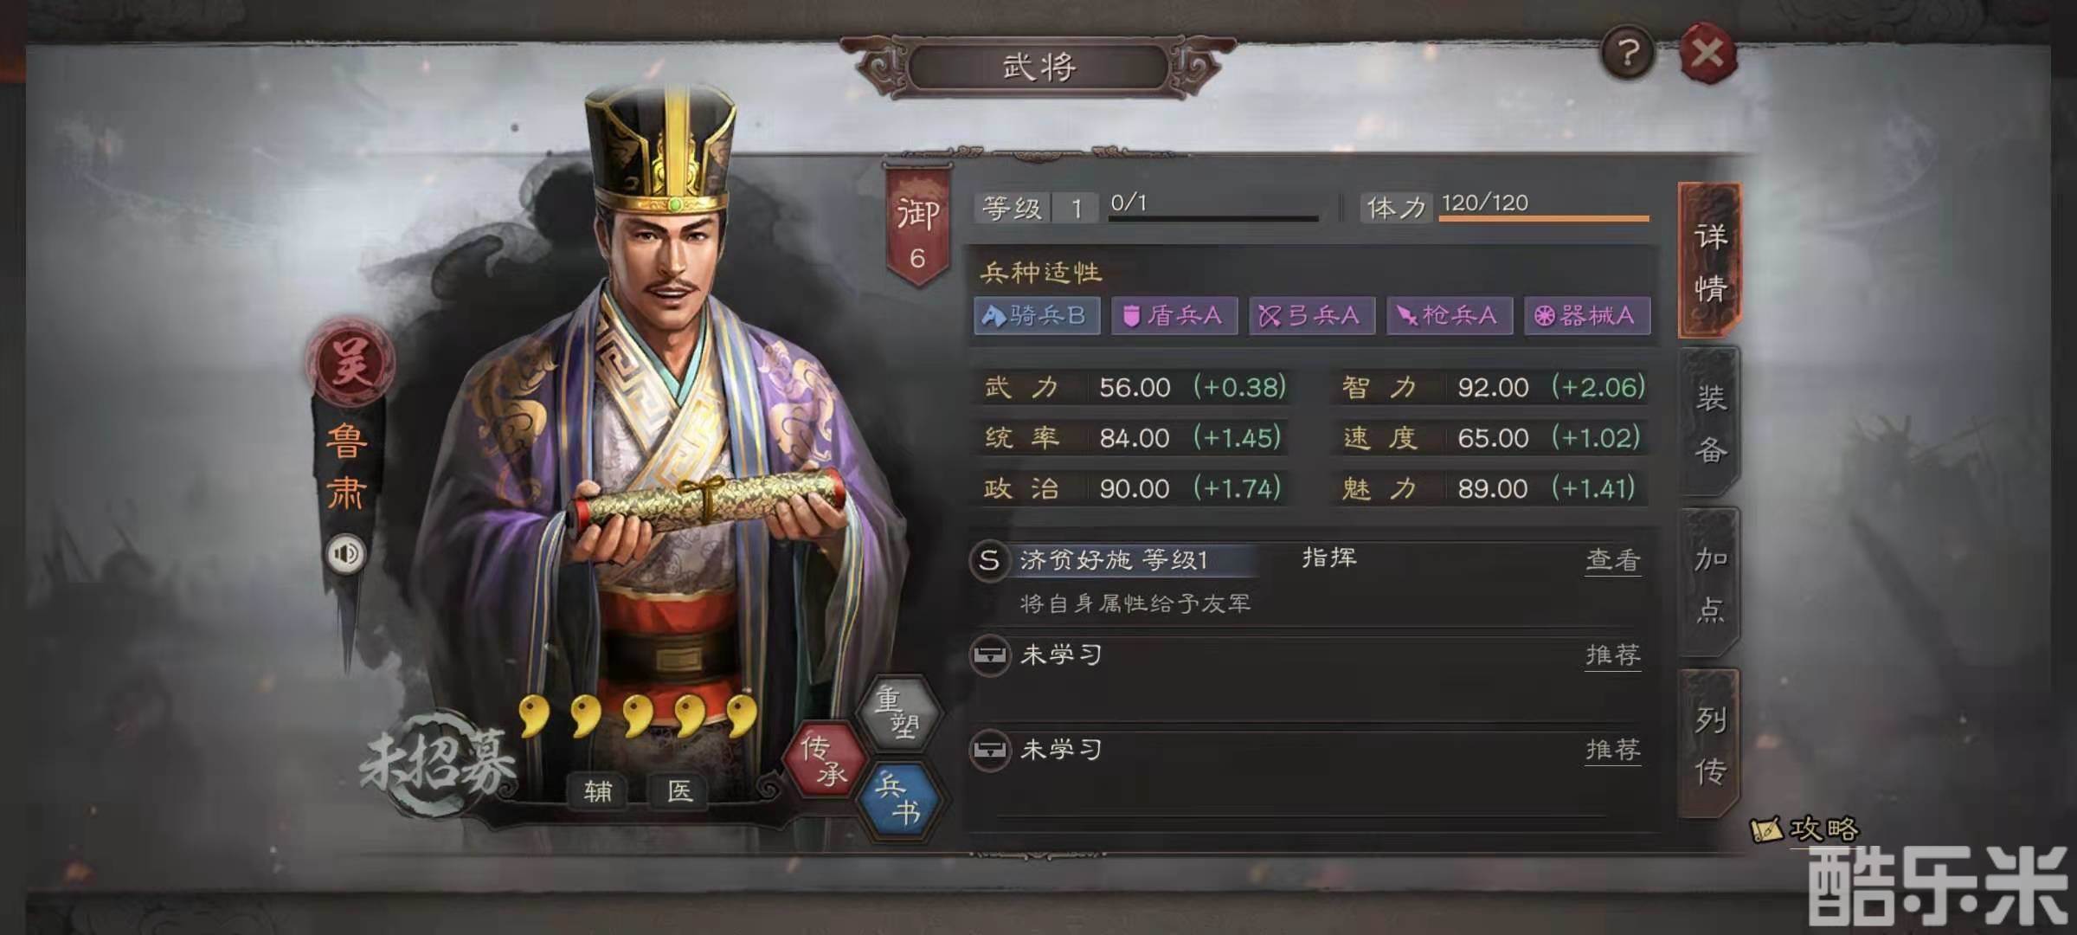
Task: Open the help question mark icon
Action: click(x=1628, y=54)
